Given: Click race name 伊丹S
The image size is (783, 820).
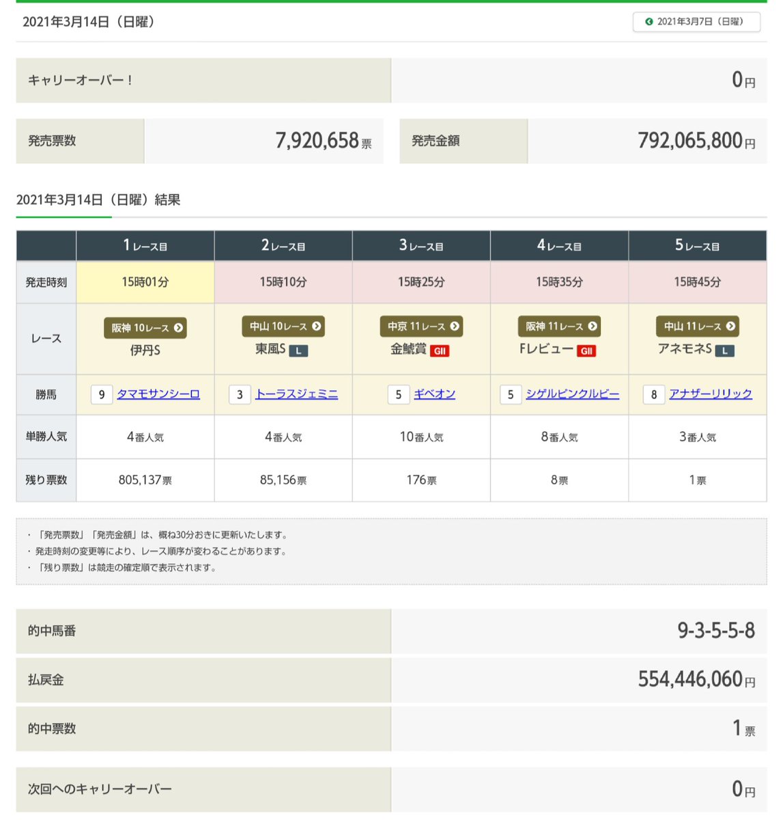Looking at the screenshot, I should pos(145,351).
